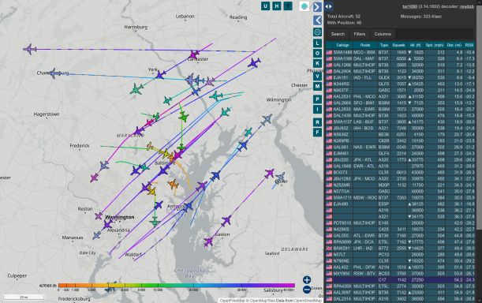Select the DAL2314 A319 row
482x303 pixels.
400,299
